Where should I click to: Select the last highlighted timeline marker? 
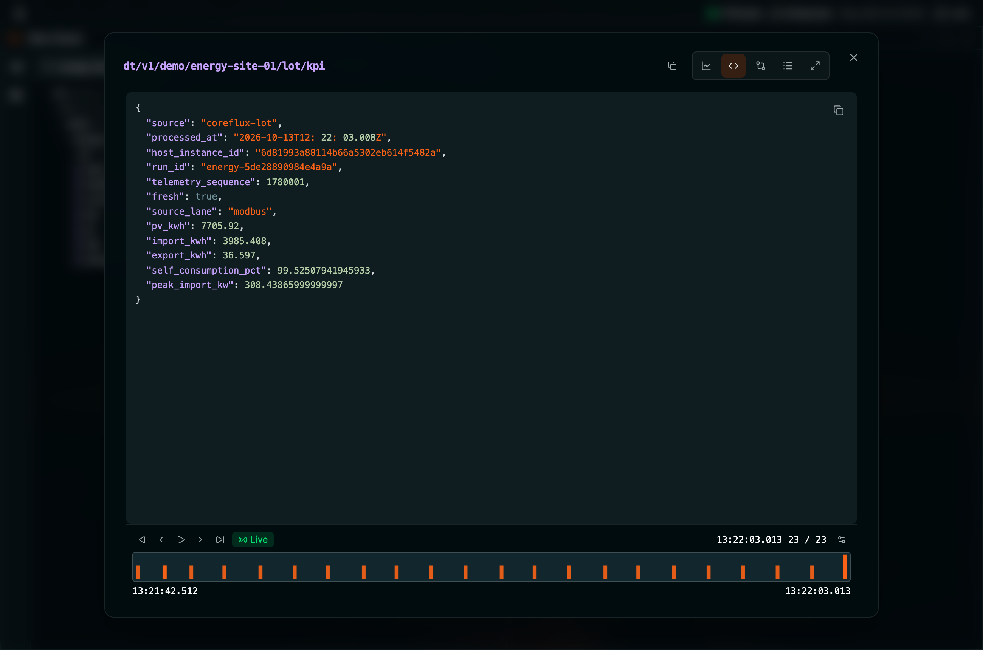point(845,567)
